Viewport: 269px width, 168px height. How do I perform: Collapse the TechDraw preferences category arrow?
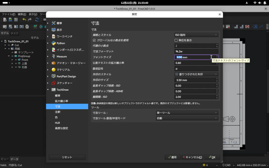pyautogui.click(x=48, y=90)
